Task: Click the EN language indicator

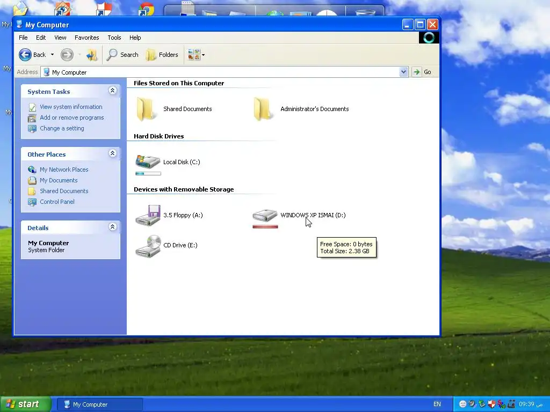Action: pyautogui.click(x=437, y=404)
